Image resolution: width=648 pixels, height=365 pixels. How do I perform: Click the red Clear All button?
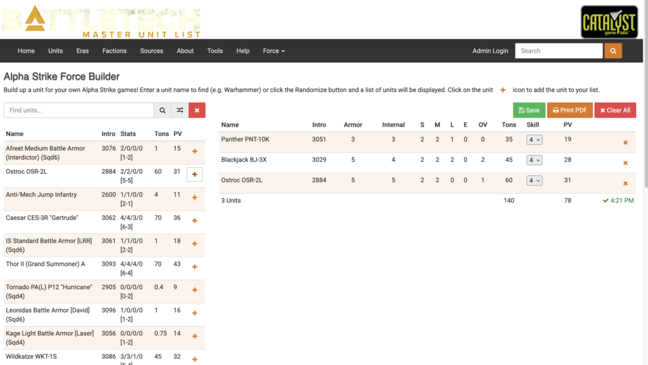[614, 110]
